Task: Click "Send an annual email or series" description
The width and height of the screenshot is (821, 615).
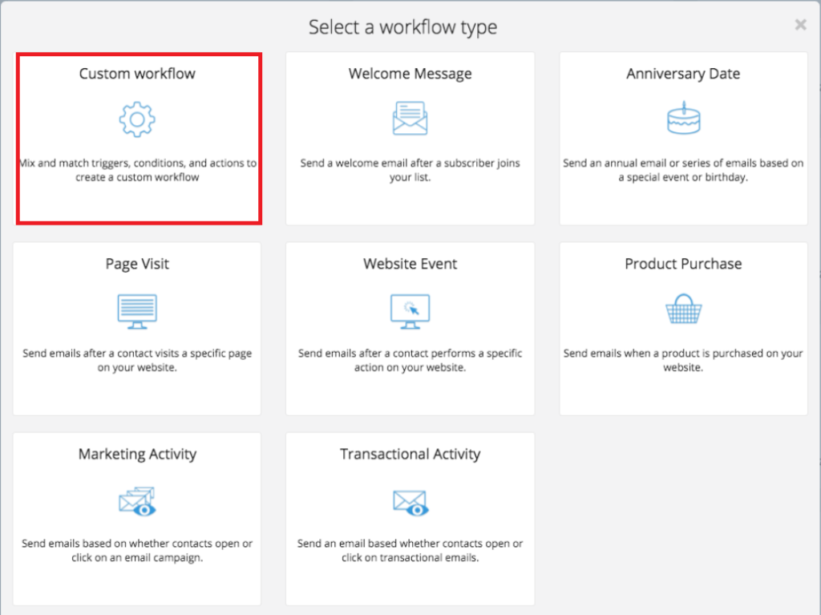Action: (x=683, y=170)
